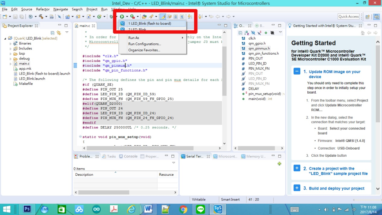The height and width of the screenshot is (215, 382).
Task: Toggle alphabetical Sort in Outline view
Action: click(247, 33)
